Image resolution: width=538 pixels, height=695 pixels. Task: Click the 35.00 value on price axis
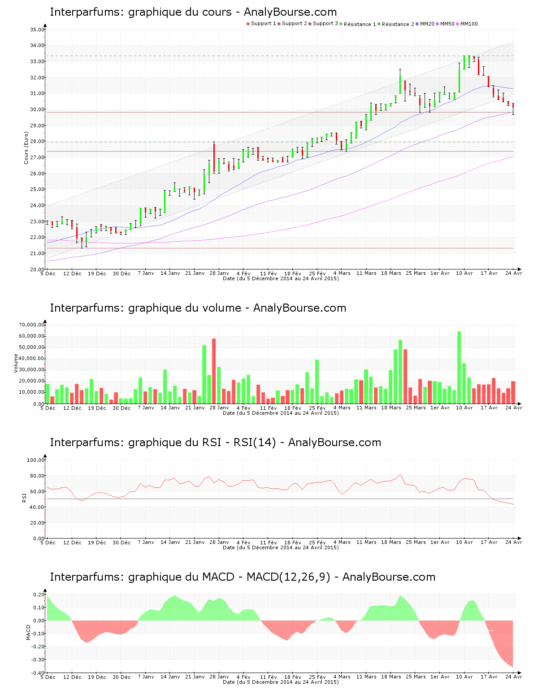(37, 30)
